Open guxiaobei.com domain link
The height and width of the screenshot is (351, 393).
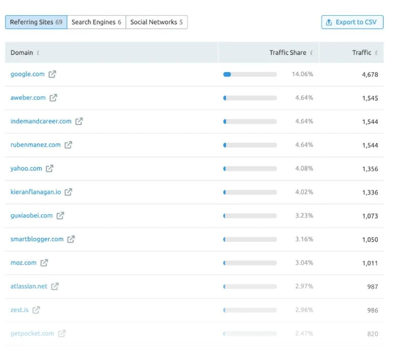[x=32, y=215]
